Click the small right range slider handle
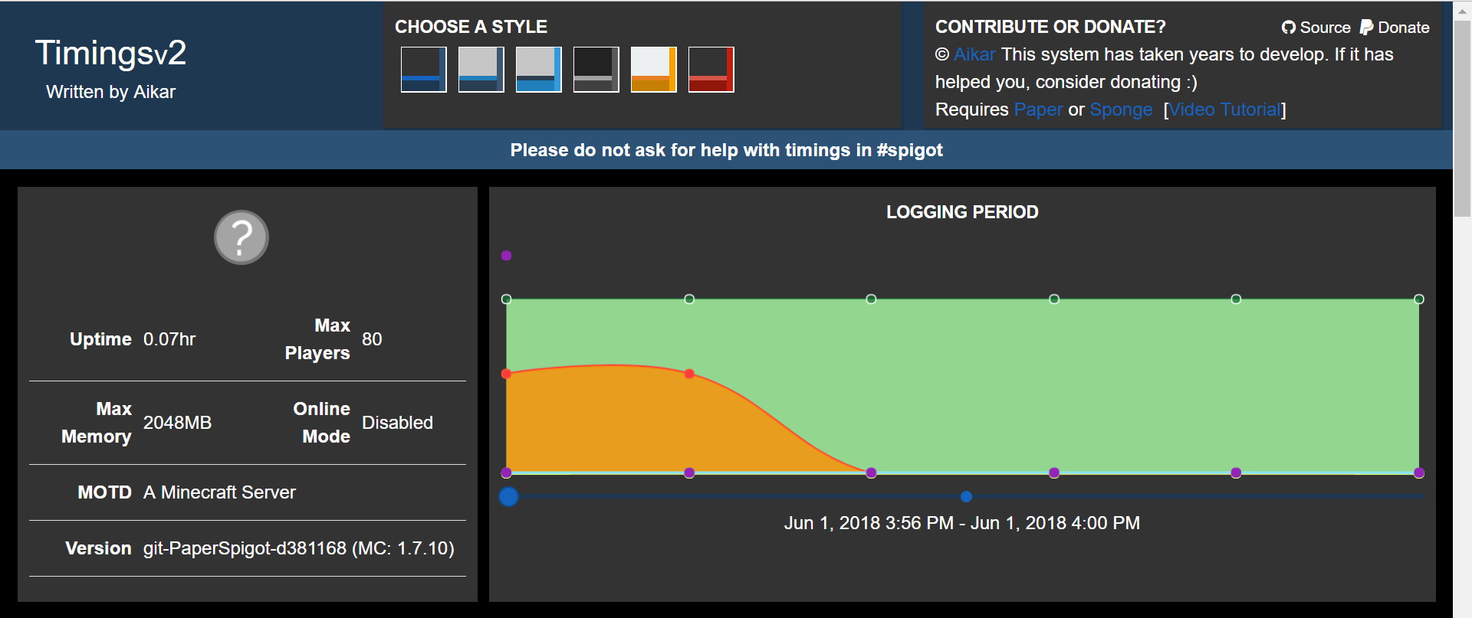Screen dimensions: 1472x618 coord(966,497)
